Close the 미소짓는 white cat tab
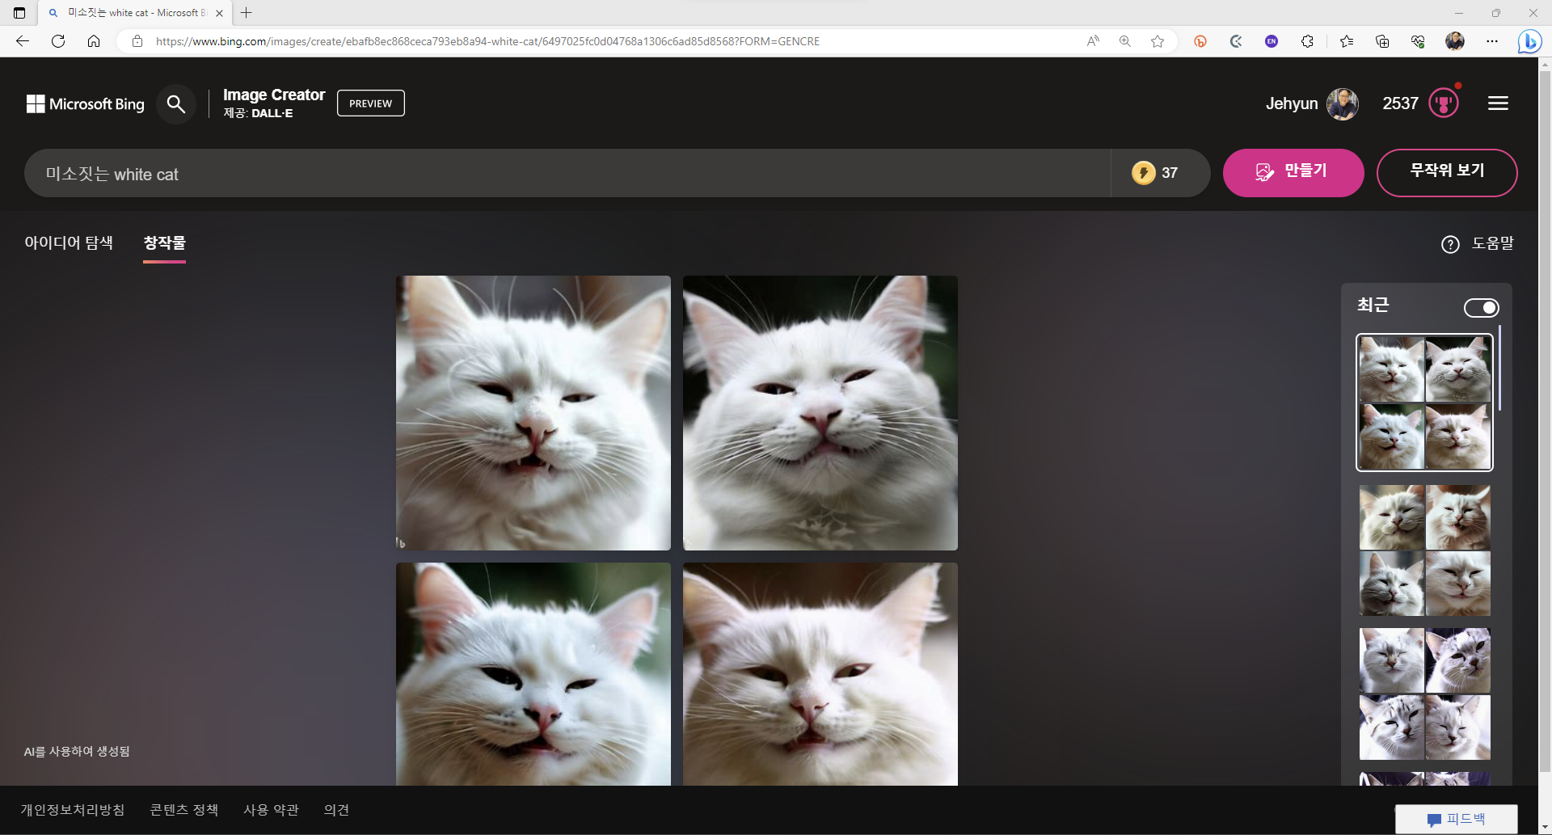1552x835 pixels. (x=219, y=13)
